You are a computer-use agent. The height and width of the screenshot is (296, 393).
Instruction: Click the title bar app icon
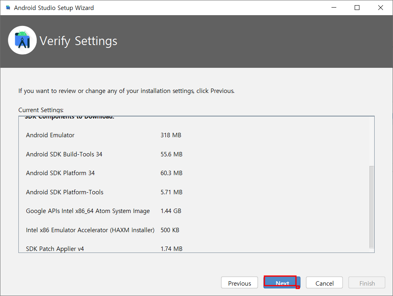pyautogui.click(x=8, y=8)
